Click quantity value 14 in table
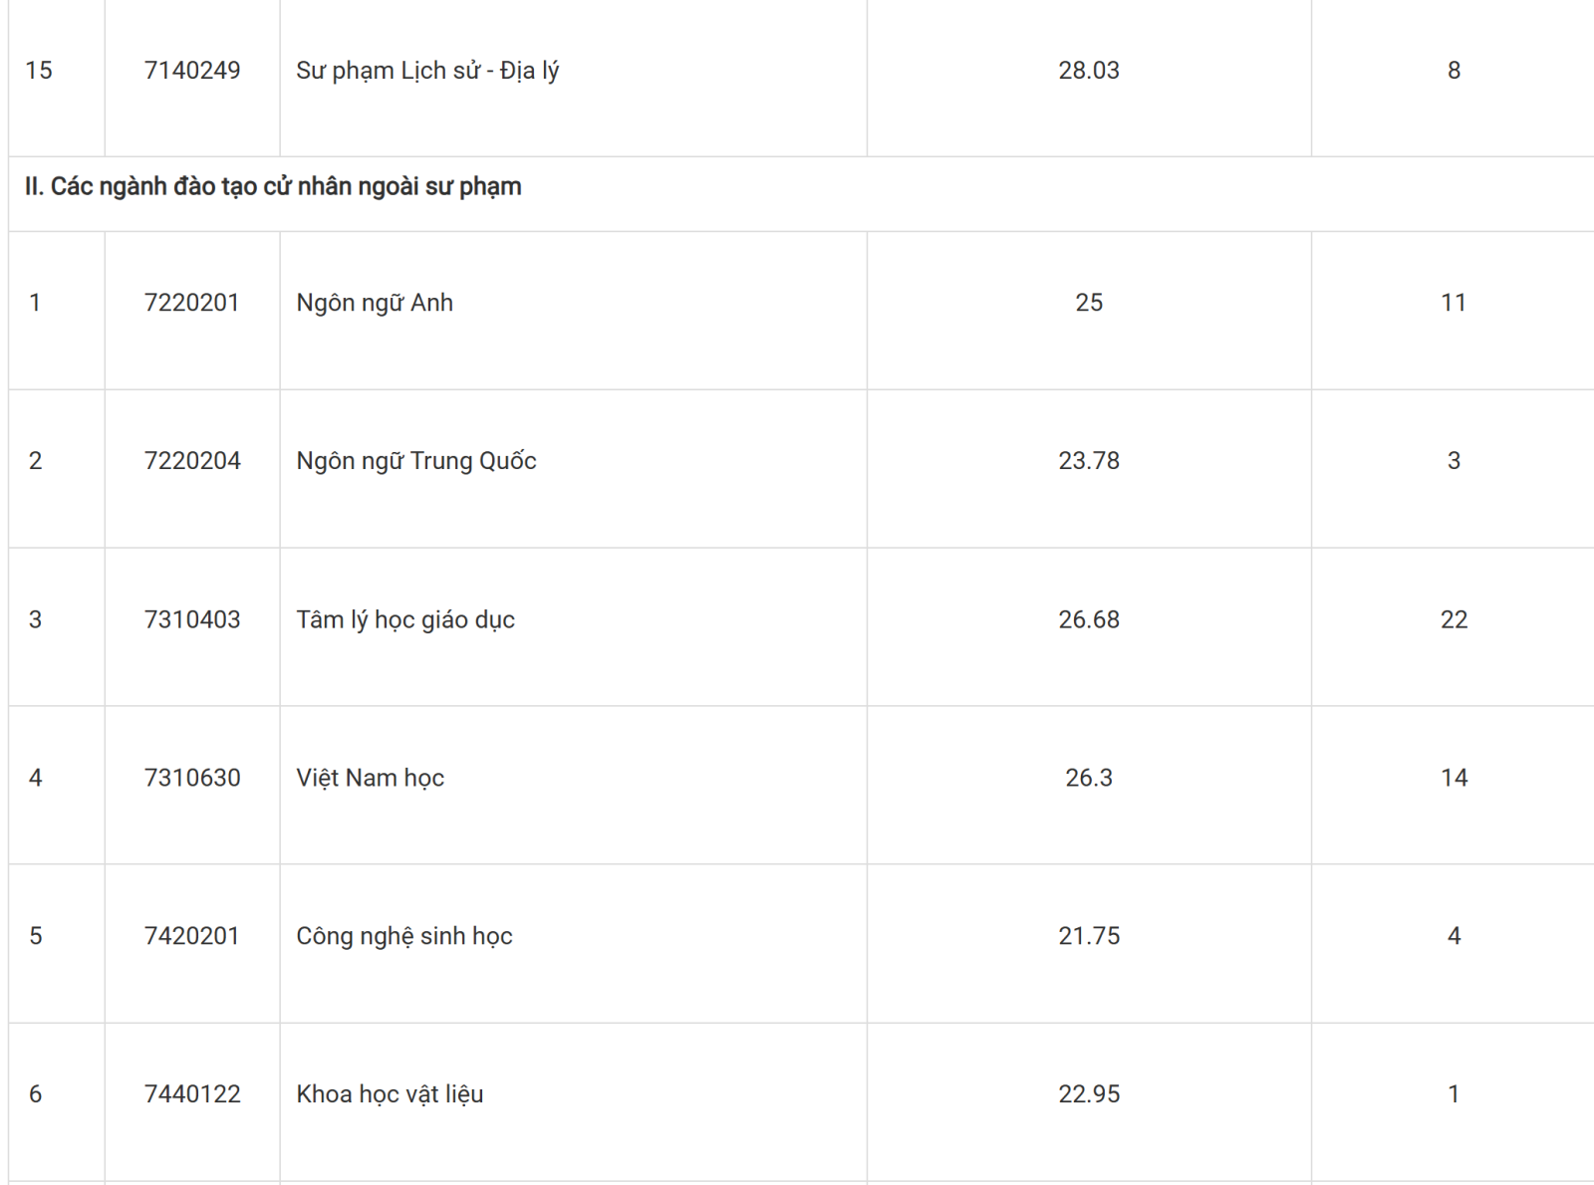 (x=1454, y=778)
